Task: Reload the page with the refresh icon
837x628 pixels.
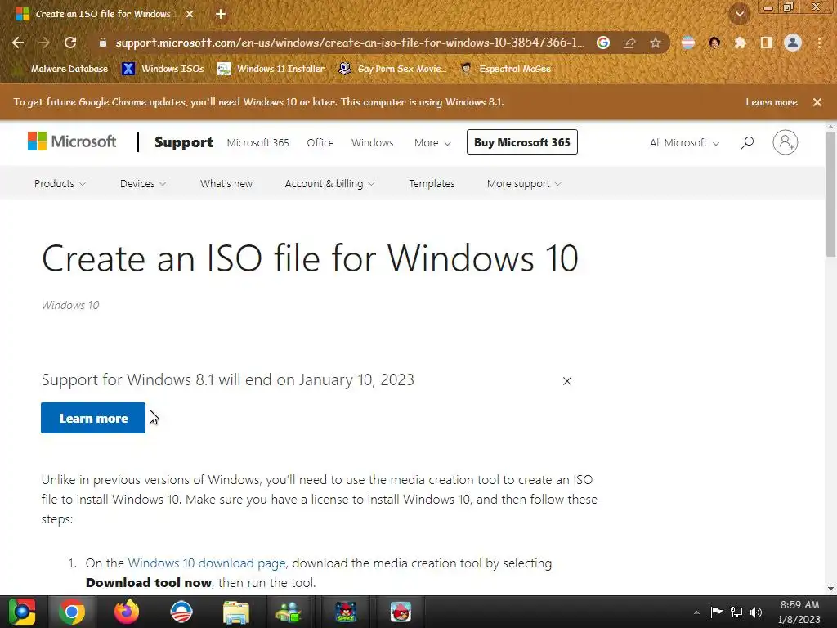Action: coord(70,43)
